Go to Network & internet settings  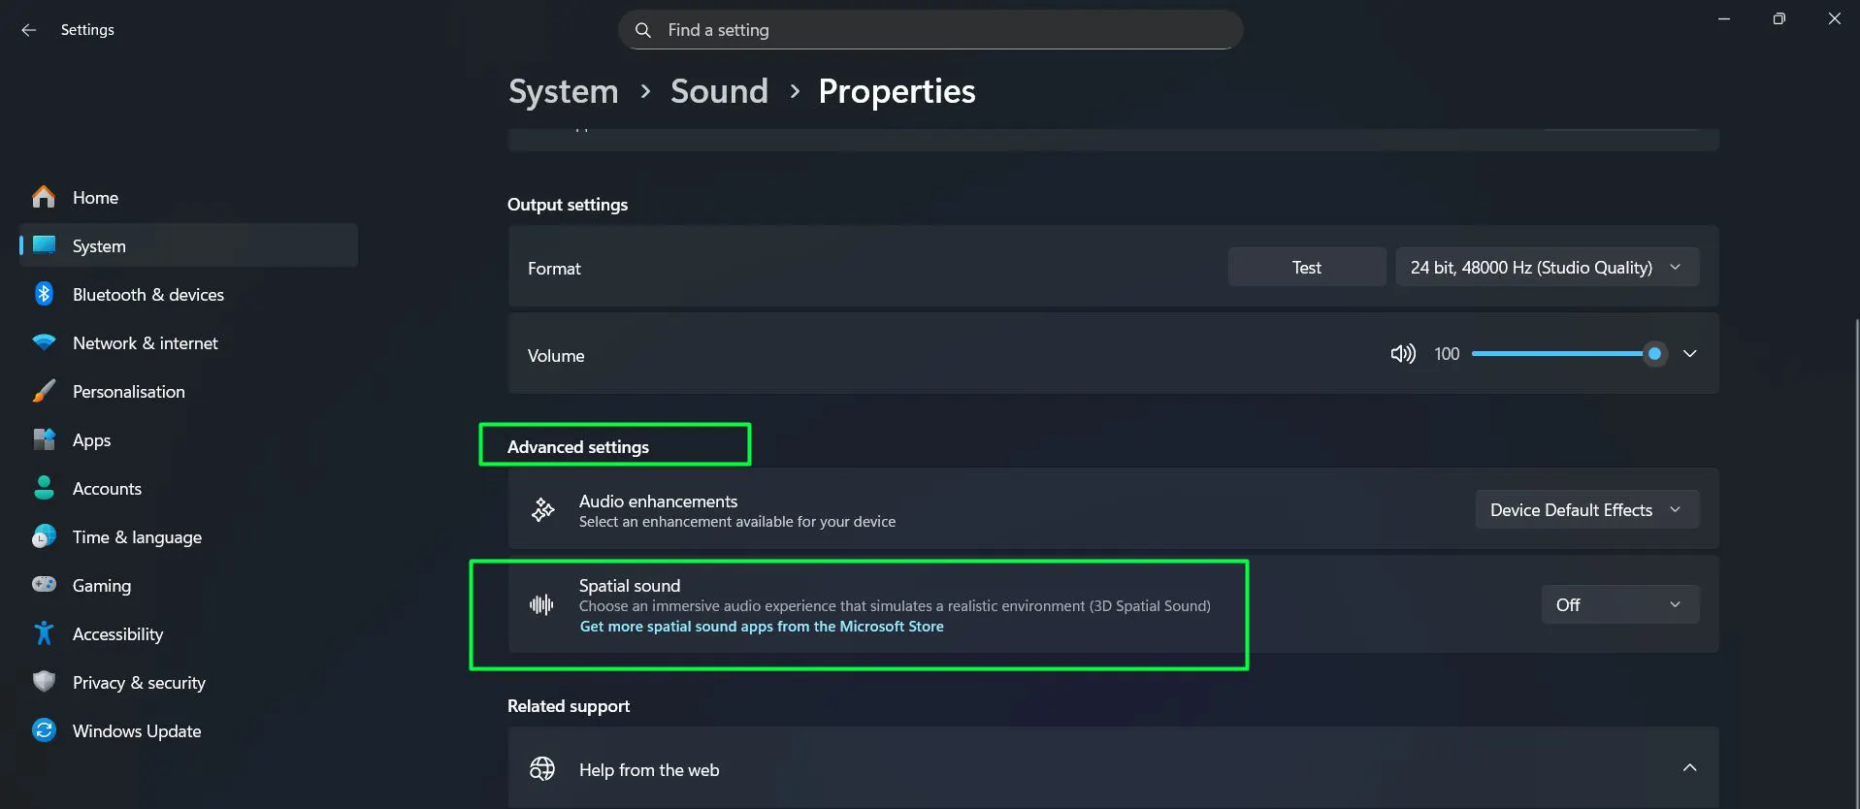pos(188,342)
